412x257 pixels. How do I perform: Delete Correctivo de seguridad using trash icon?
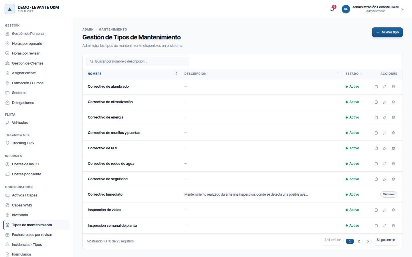pos(393,179)
